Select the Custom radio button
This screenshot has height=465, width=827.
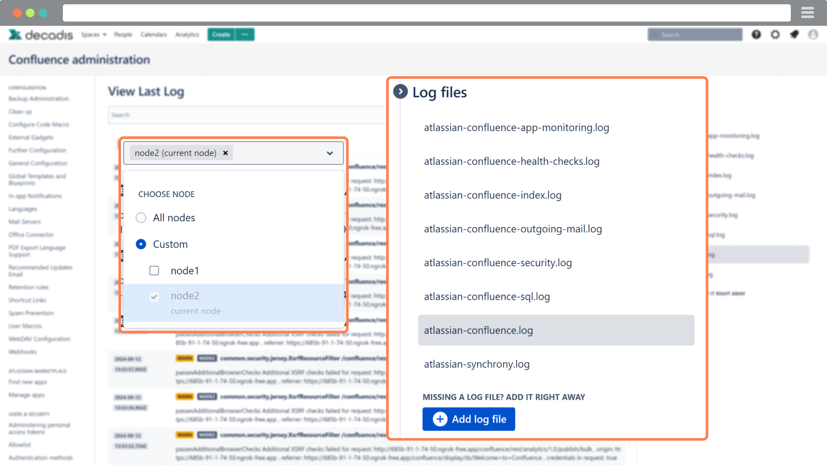point(141,244)
